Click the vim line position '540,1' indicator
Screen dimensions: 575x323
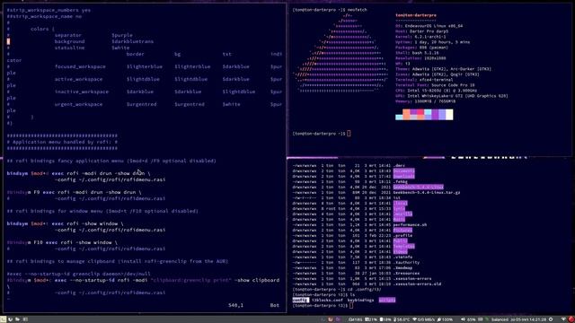pos(235,305)
